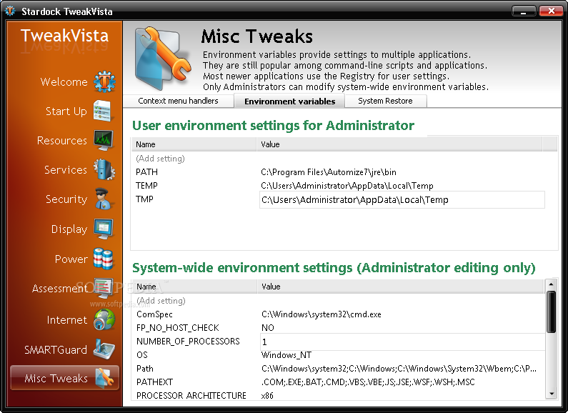Click the system-wide Name column header
This screenshot has height=413, width=568.
click(194, 287)
